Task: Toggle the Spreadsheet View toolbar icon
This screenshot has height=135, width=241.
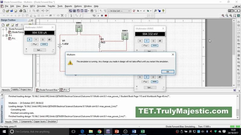Action: [74, 11]
